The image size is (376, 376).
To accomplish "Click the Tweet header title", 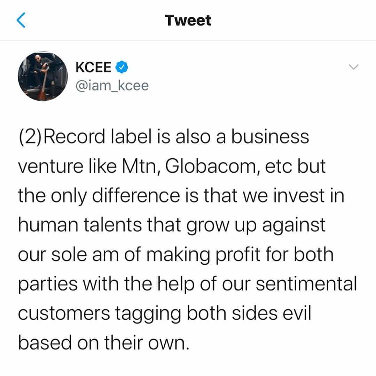I will [x=188, y=21].
